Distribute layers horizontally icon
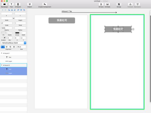The image size is (151, 113). 3,10
